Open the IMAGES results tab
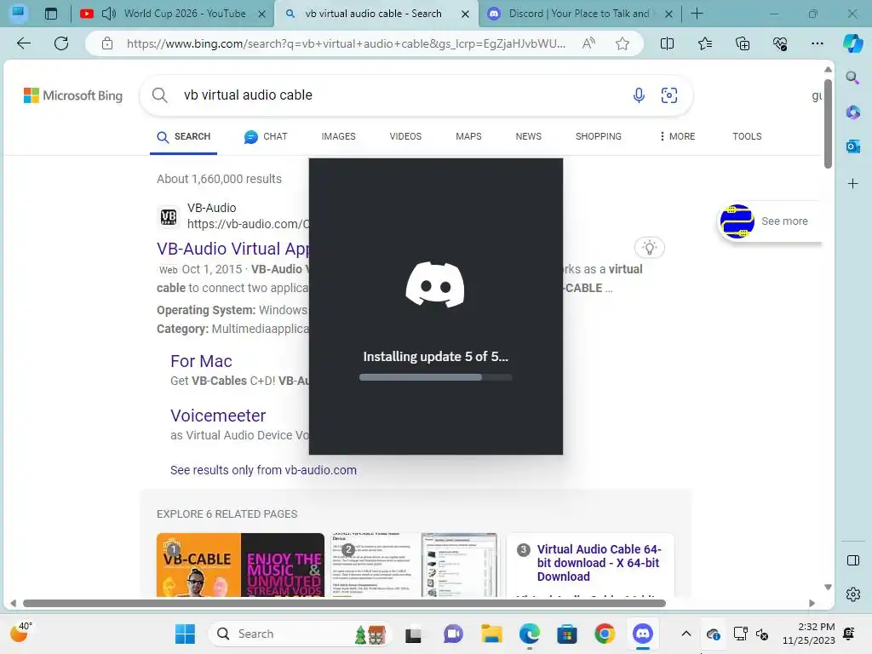 [x=338, y=136]
